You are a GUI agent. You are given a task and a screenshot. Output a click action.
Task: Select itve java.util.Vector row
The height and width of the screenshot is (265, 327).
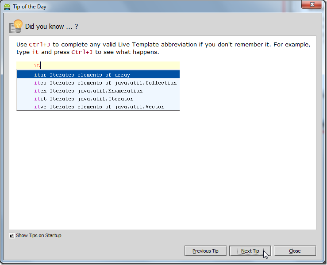98,107
